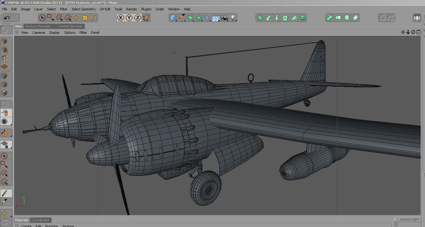Screen dimensions: 425x227
Task: Select the Eyedropper tool in left palette
Action: tap(4, 202)
